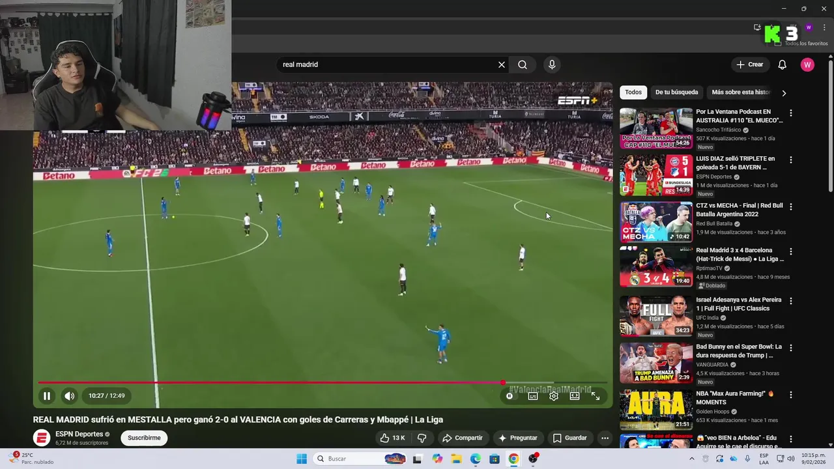Open the ESPN Deportes channel avatar
The width and height of the screenshot is (834, 469).
pos(42,438)
